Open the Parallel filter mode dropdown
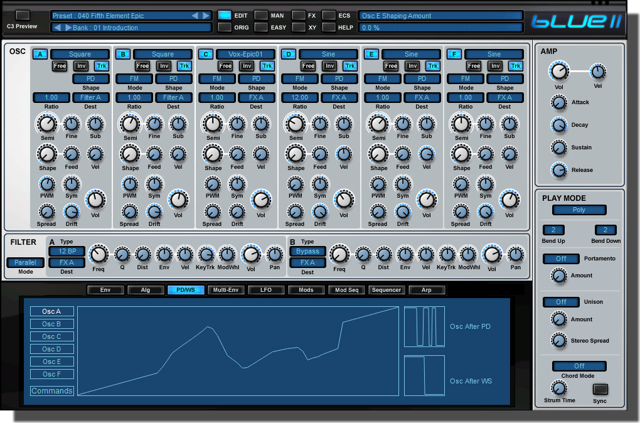The height and width of the screenshot is (423, 640). coord(25,262)
